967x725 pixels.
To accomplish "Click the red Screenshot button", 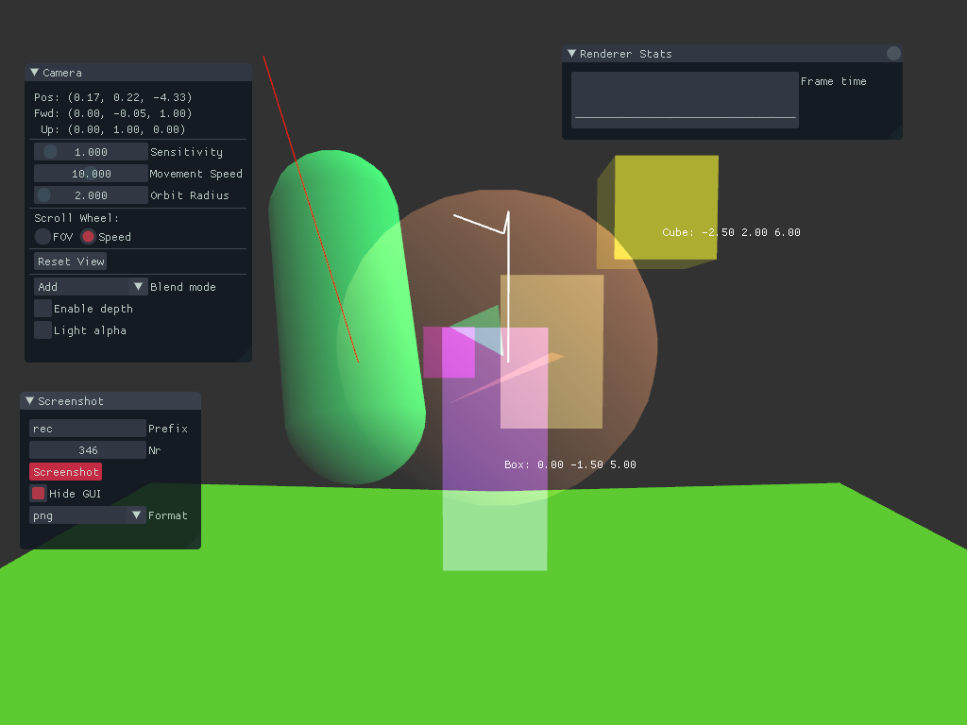I will pos(65,472).
